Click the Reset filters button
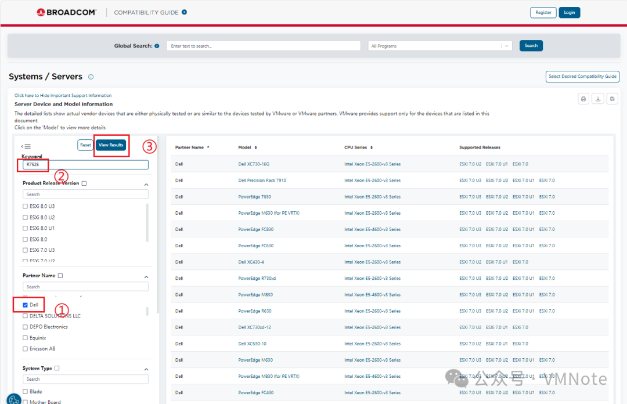Viewport: 627px width, 404px height. click(x=85, y=145)
